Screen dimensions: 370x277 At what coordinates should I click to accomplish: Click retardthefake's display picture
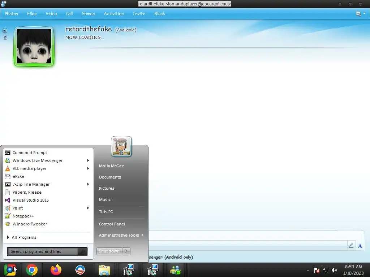34,47
